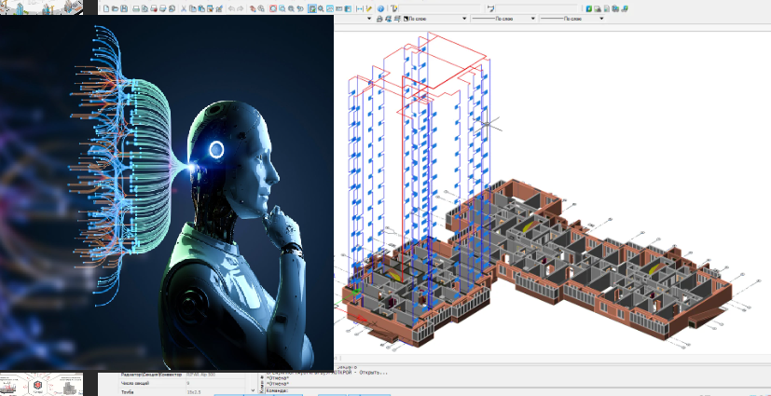Open a file using the folder icon
771x396 pixels.
coord(115,8)
